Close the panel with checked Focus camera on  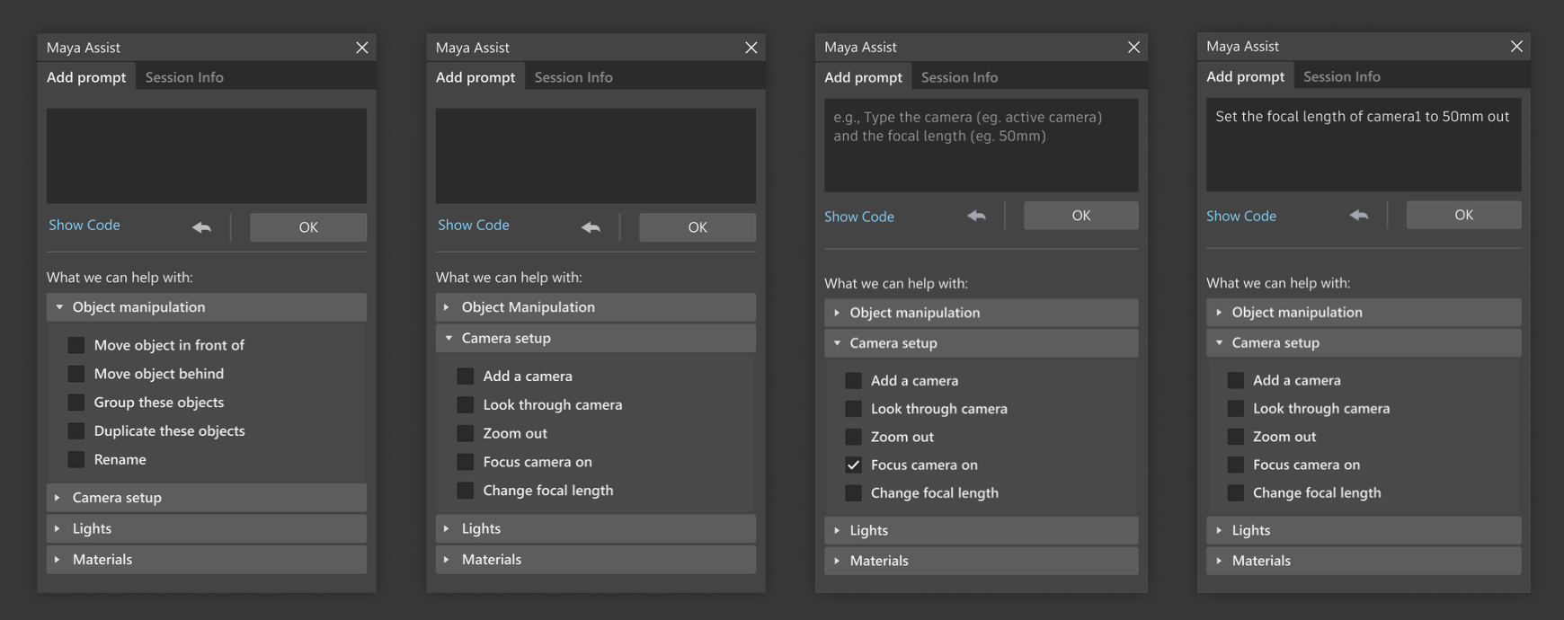(1133, 47)
